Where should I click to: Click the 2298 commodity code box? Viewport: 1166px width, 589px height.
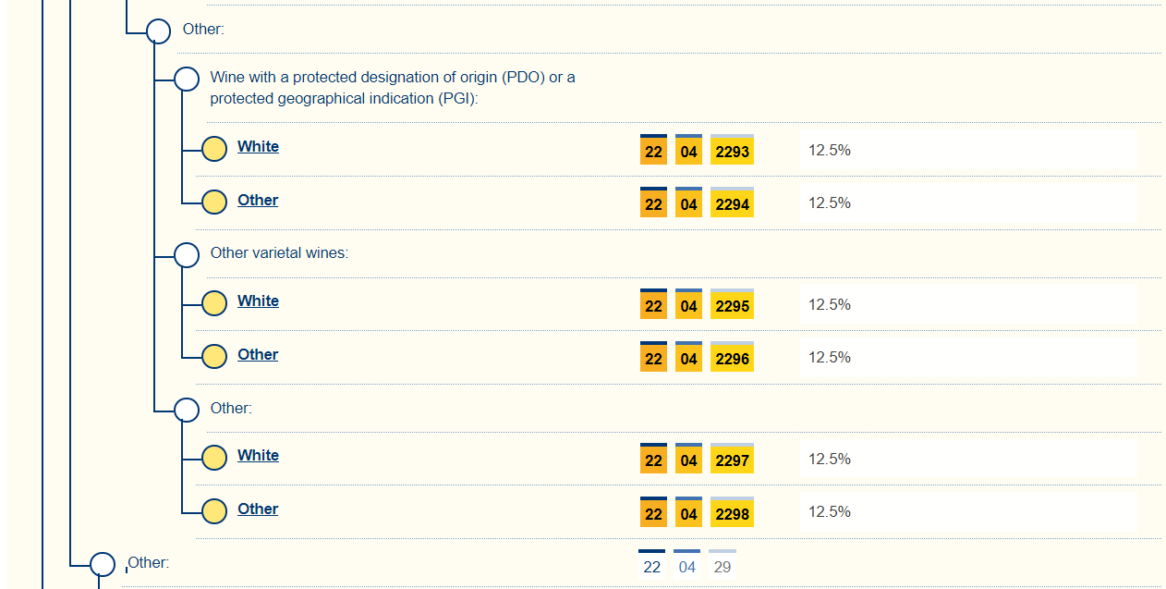[732, 513]
